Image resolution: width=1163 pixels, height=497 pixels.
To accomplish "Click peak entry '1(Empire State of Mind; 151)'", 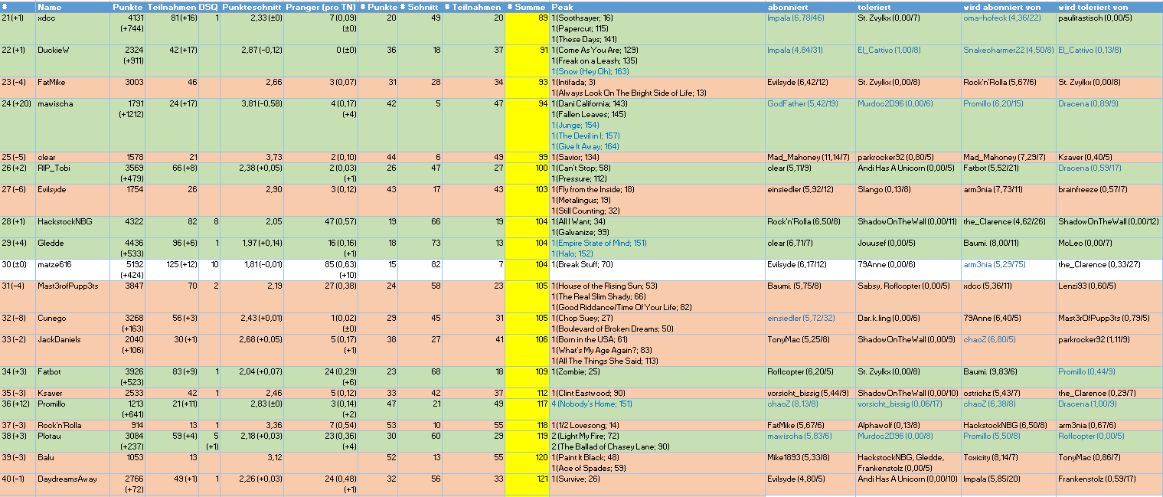I will coord(599,243).
